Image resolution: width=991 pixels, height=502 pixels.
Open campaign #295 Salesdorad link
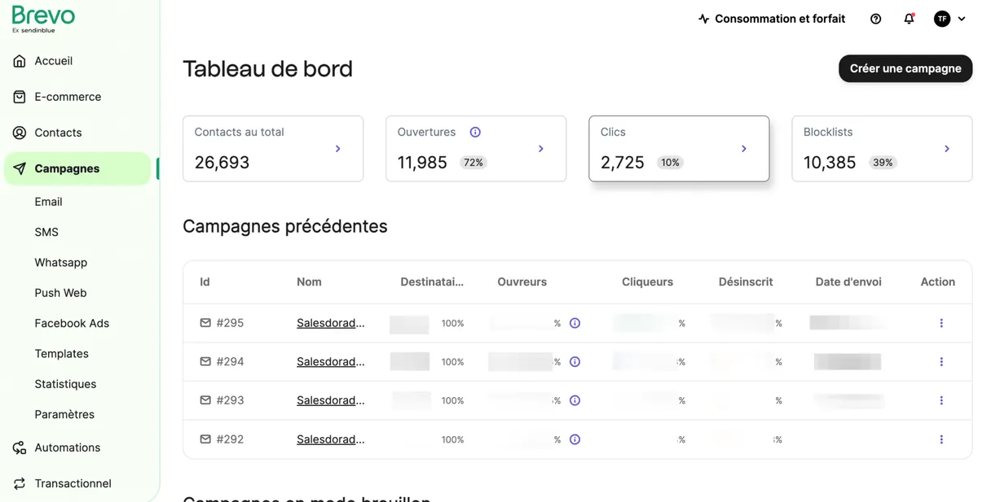pyautogui.click(x=330, y=323)
